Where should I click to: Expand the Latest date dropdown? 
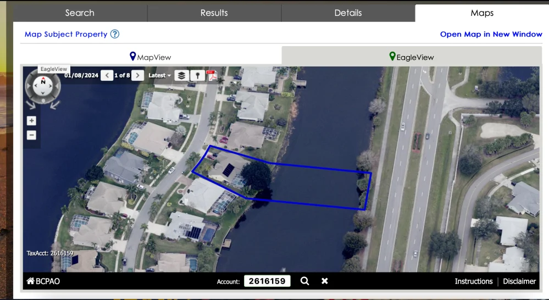point(160,75)
